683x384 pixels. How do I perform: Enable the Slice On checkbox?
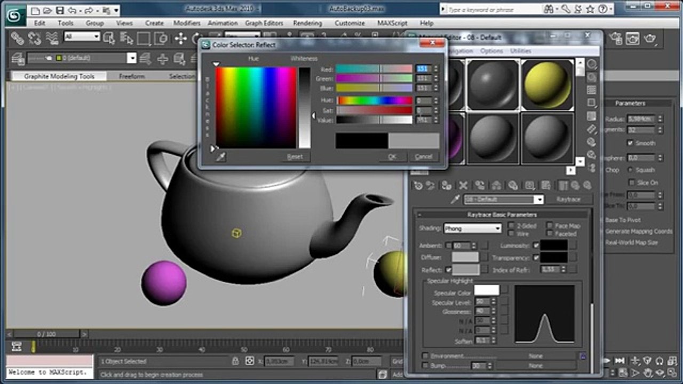(x=632, y=182)
